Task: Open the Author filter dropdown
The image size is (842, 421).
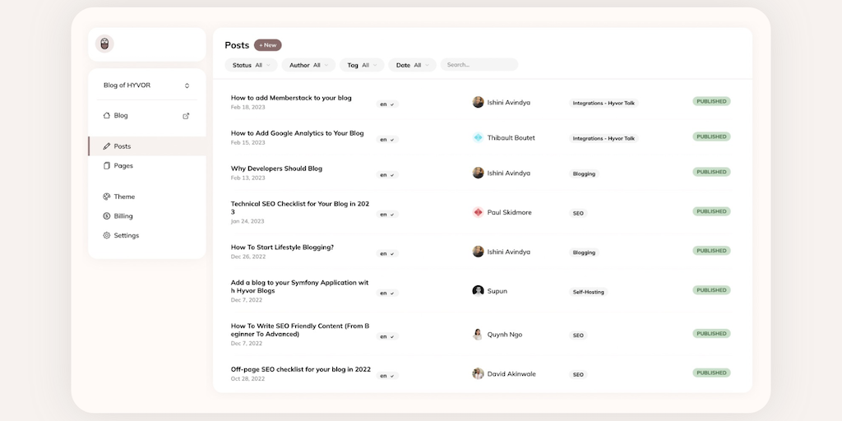Action: point(308,65)
